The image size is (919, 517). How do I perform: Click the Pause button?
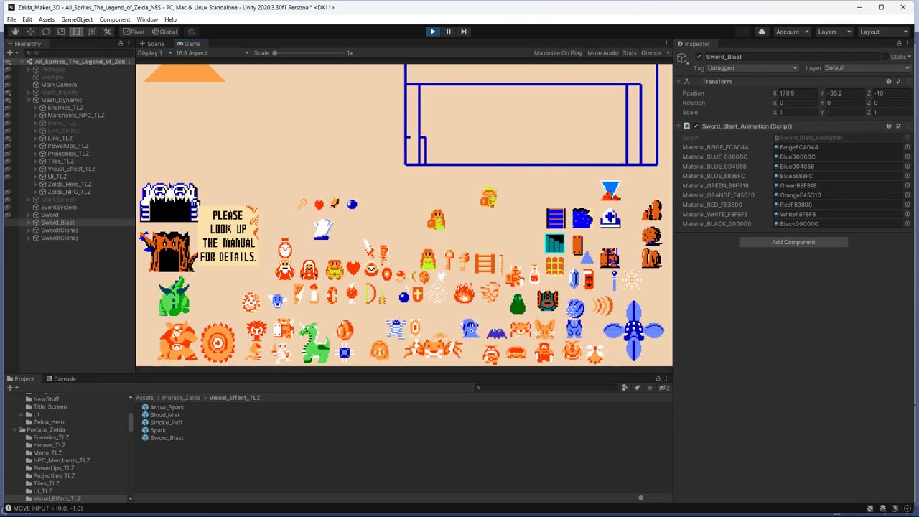coord(448,32)
